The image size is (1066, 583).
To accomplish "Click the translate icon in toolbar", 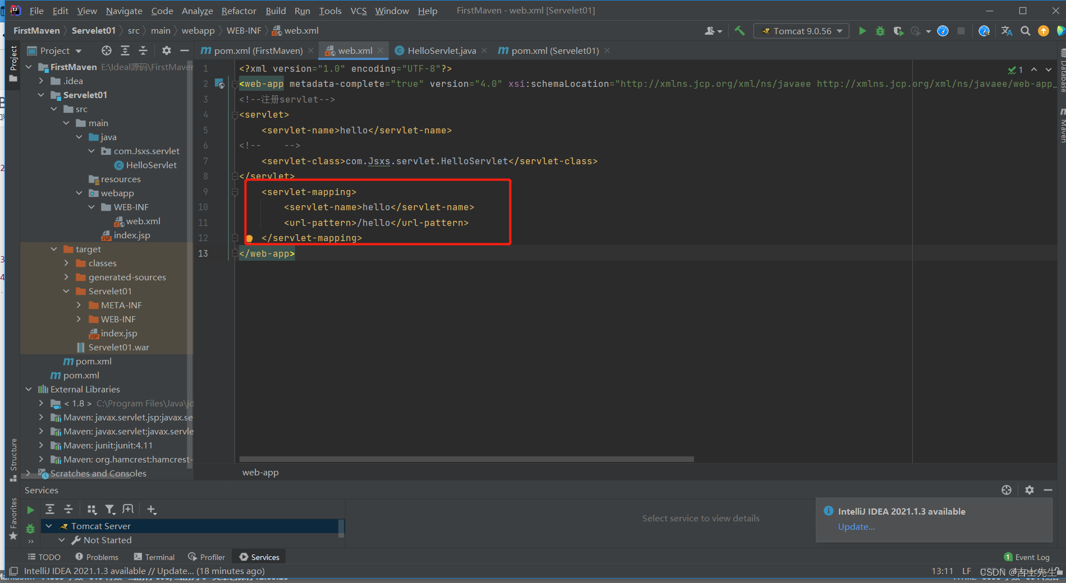I will [x=1007, y=31].
